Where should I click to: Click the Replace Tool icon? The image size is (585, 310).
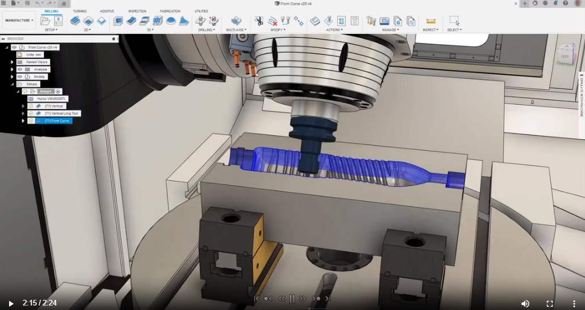point(285,21)
